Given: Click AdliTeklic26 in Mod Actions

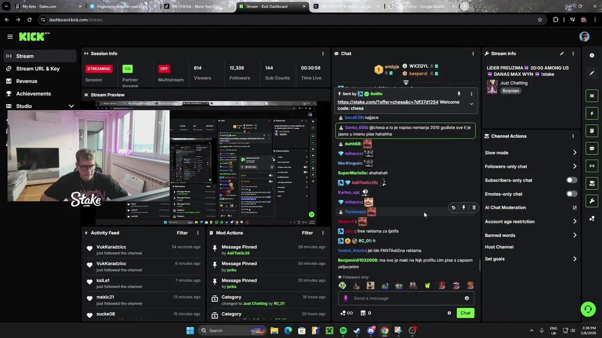Looking at the screenshot, I should click(238, 253).
